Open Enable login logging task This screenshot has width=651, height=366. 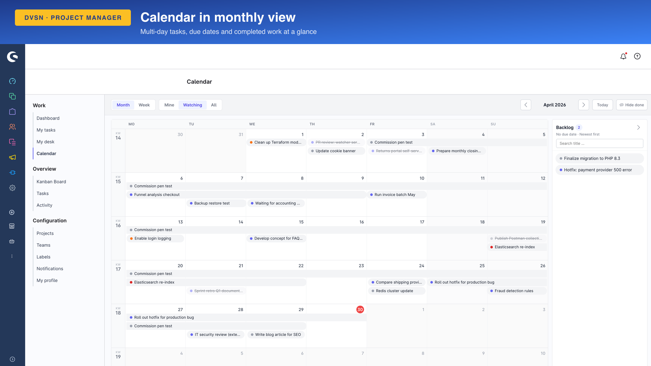(x=155, y=238)
